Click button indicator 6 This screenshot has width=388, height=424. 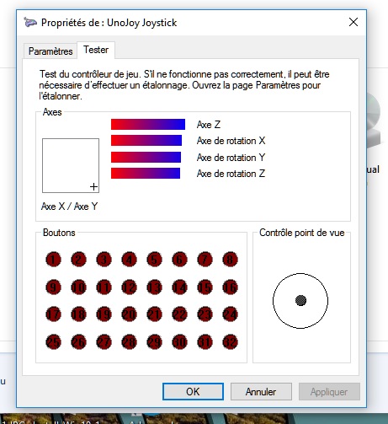coord(179,259)
